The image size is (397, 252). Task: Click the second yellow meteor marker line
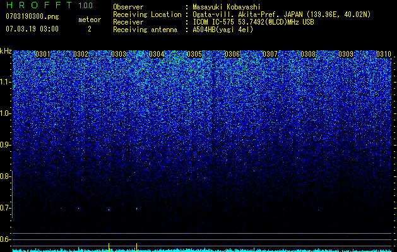(x=136, y=247)
